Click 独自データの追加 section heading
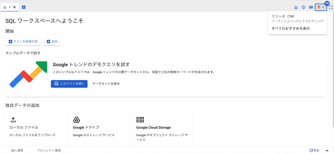The width and height of the screenshot is (334, 154). pyautogui.click(x=22, y=105)
